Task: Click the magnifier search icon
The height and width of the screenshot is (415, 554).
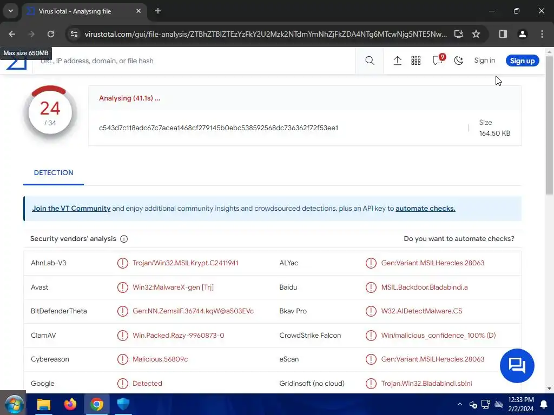Action: (370, 61)
